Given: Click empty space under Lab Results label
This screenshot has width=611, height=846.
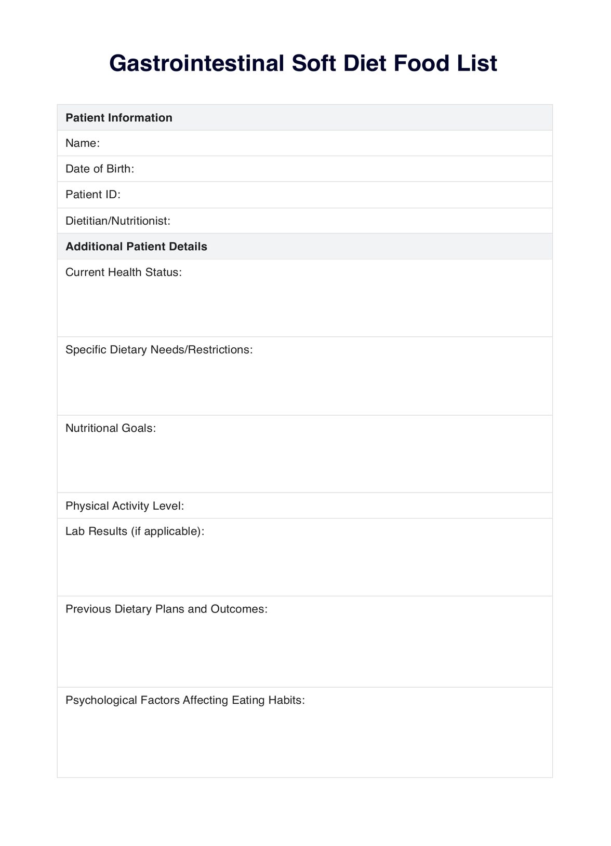Looking at the screenshot, I should coord(304,568).
